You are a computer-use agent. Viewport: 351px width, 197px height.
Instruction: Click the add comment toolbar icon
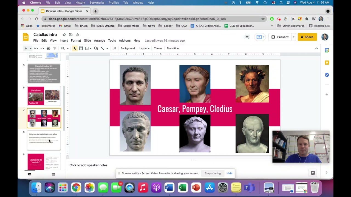114,48
